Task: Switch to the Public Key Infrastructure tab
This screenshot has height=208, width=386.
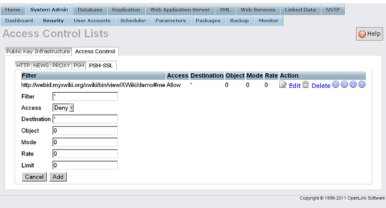Action: pyautogui.click(x=38, y=52)
